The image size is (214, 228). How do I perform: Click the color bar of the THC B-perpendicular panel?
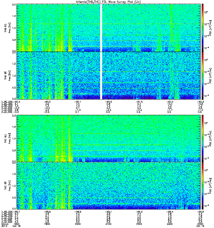pyautogui.click(x=203, y=139)
